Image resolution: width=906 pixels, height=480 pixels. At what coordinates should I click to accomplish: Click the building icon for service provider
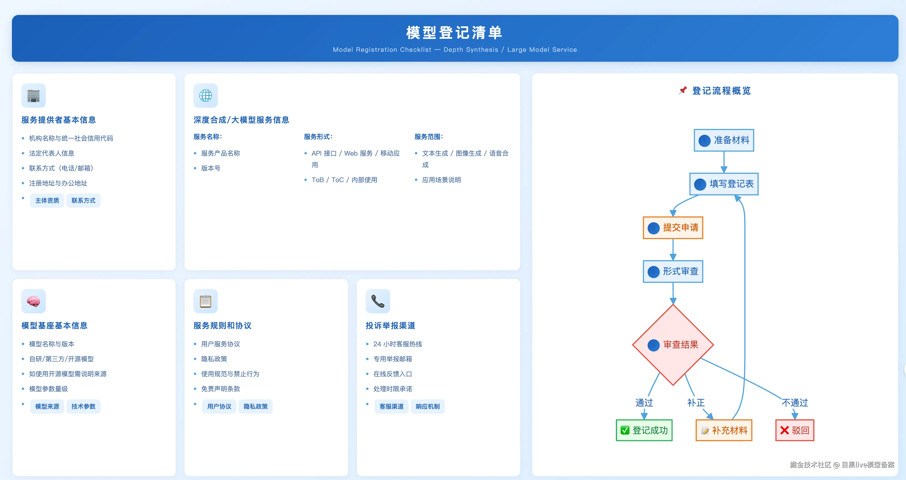coord(34,96)
